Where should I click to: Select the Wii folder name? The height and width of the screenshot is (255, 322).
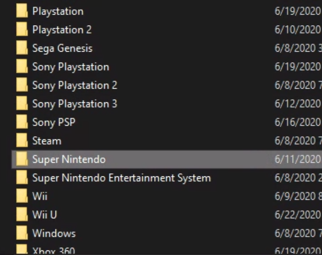(40, 196)
